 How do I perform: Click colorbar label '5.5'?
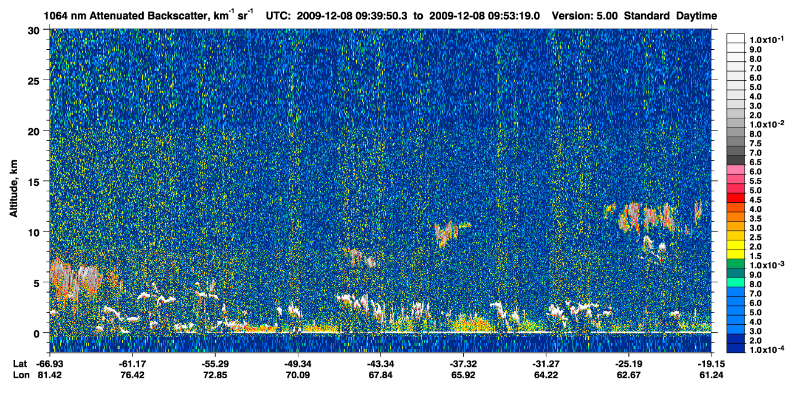click(755, 180)
